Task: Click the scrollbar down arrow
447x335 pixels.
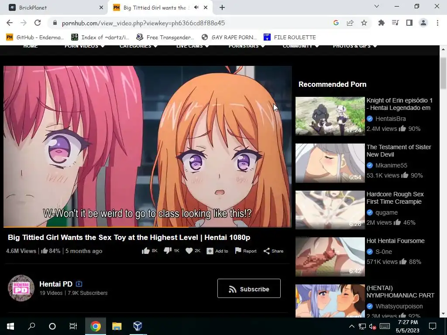Action: [x=444, y=314]
